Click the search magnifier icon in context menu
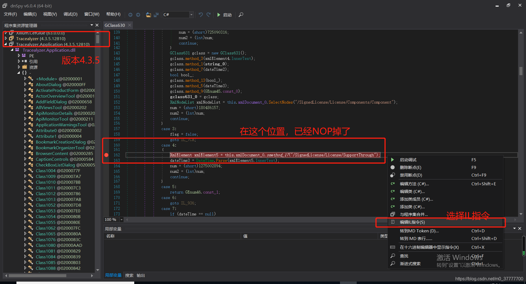This screenshot has height=284, width=526. click(x=393, y=256)
